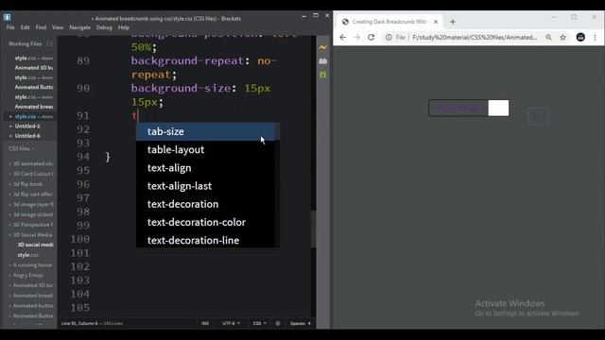605x340 pixels.
Task: Open the File menu
Action: pos(10,27)
